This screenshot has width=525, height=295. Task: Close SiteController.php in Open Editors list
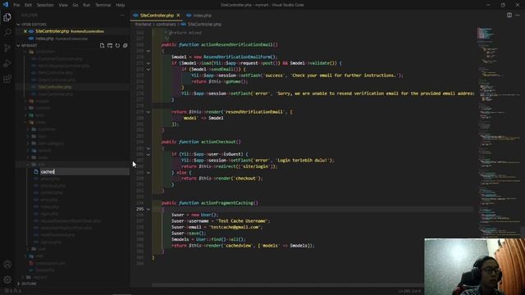[x=25, y=31]
